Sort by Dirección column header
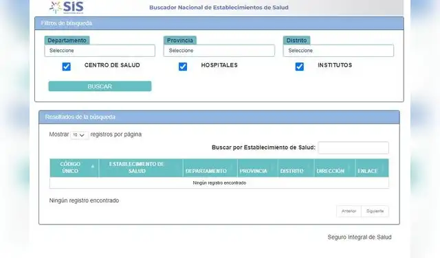440x258 pixels. (335, 168)
